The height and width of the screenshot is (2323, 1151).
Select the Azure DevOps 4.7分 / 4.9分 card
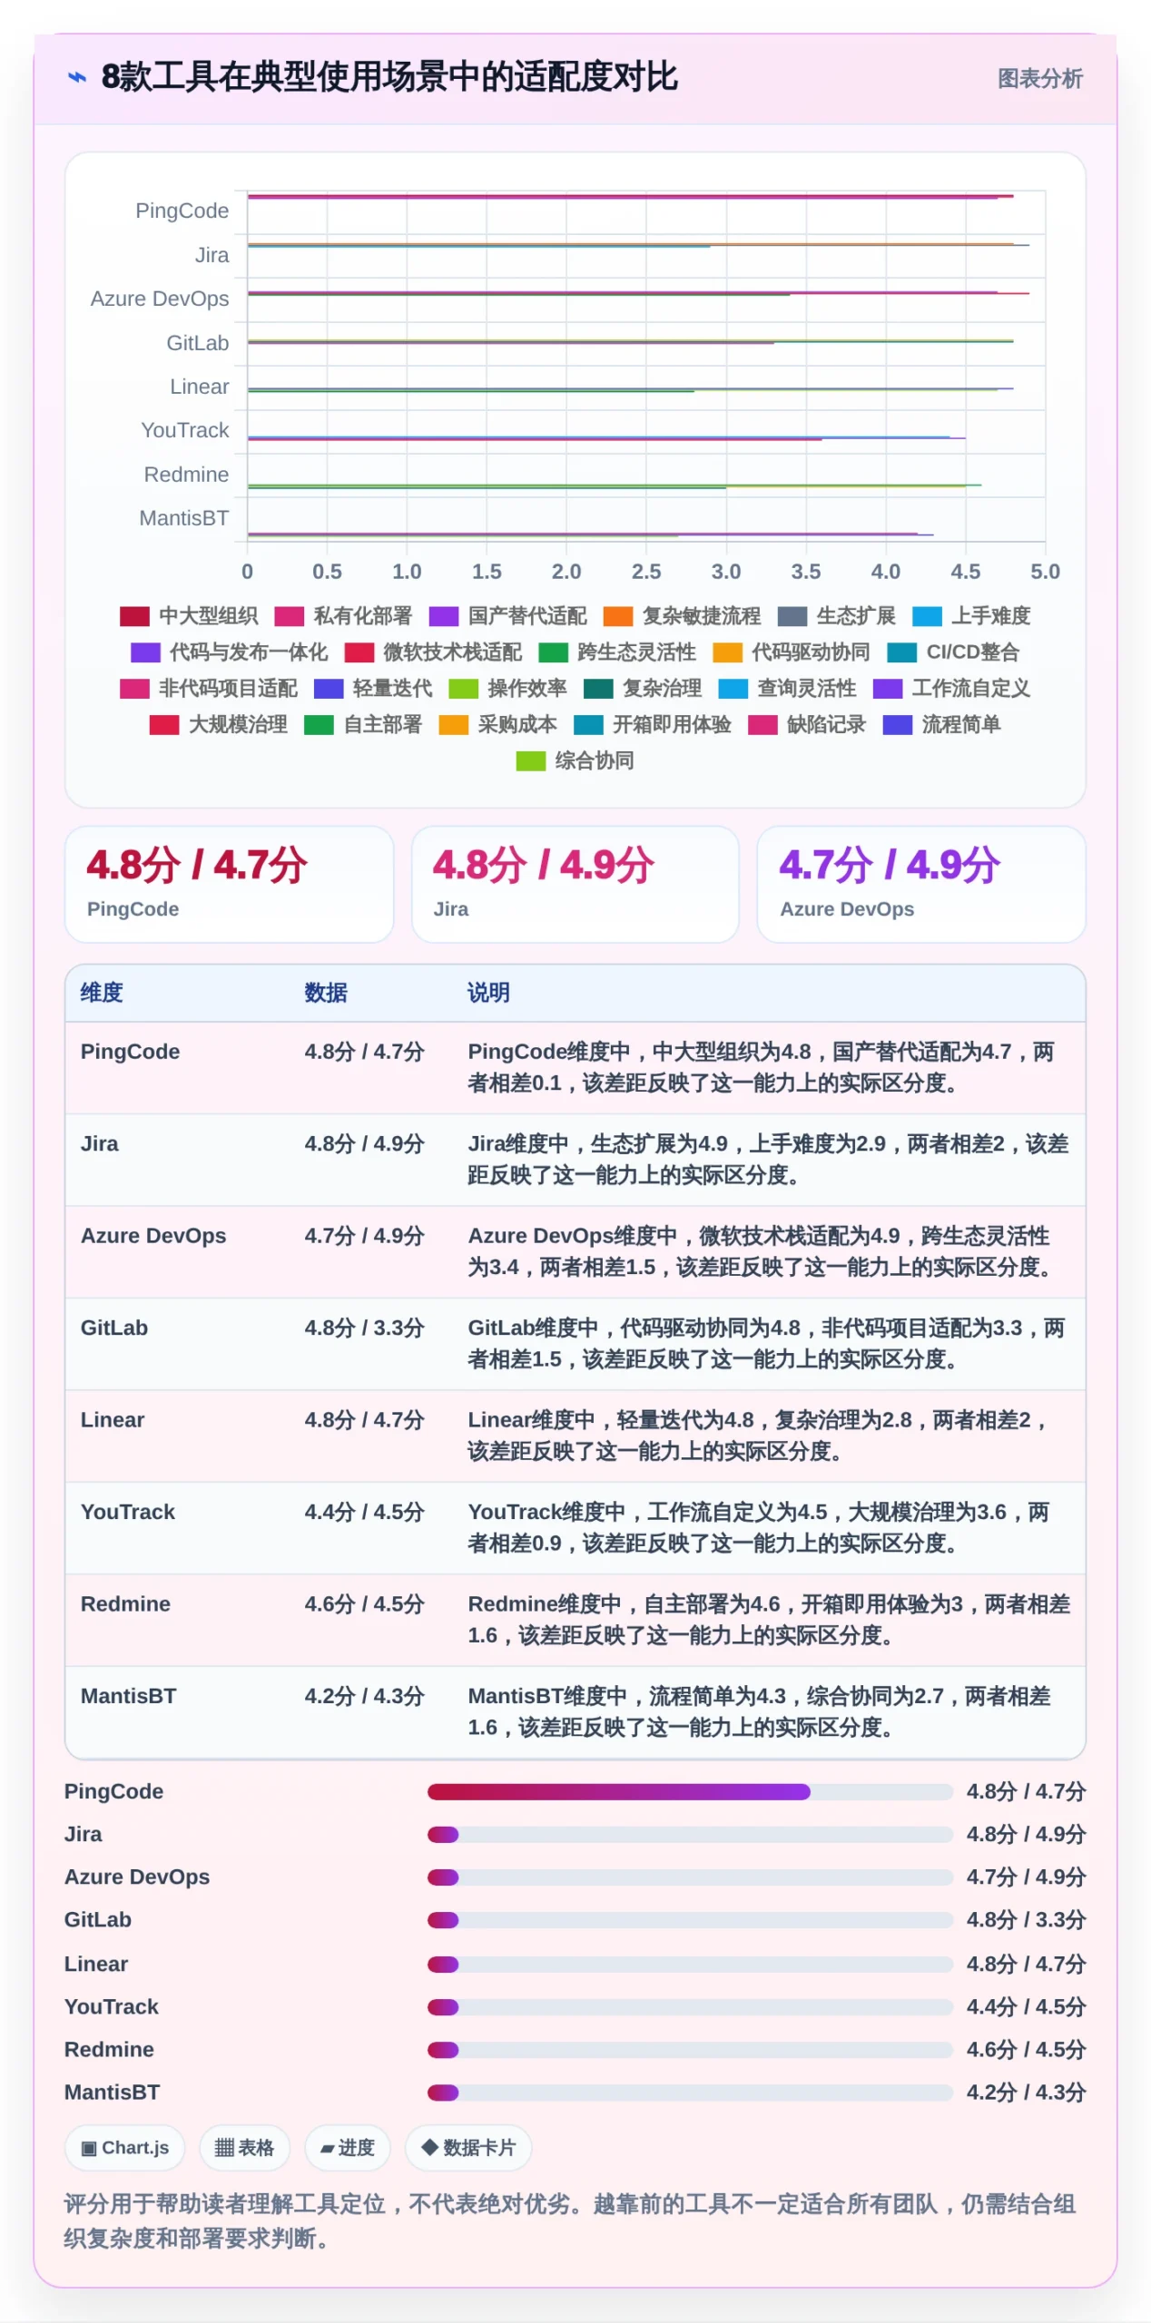pos(920,884)
